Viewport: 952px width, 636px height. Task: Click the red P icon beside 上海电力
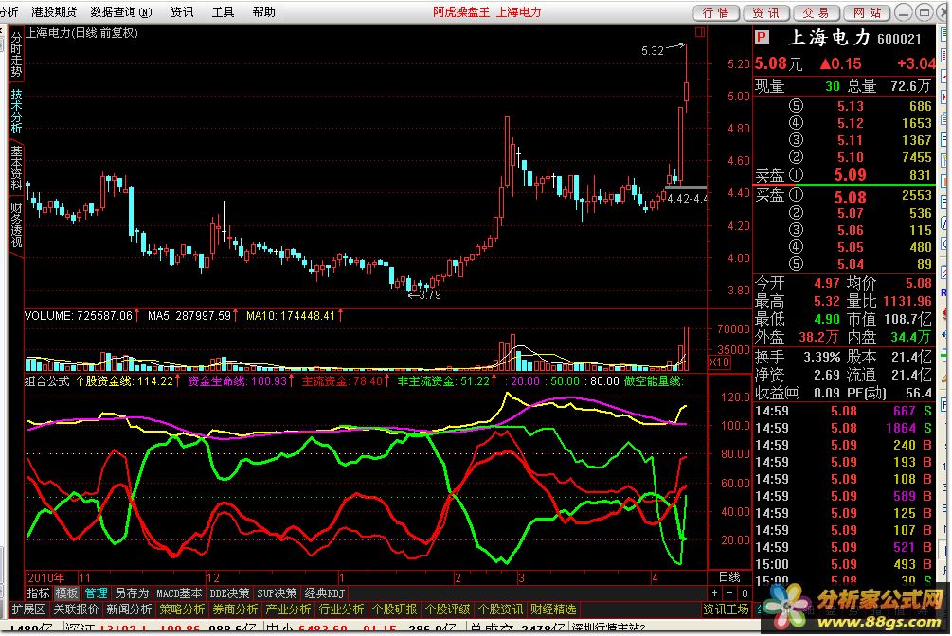click(x=762, y=38)
